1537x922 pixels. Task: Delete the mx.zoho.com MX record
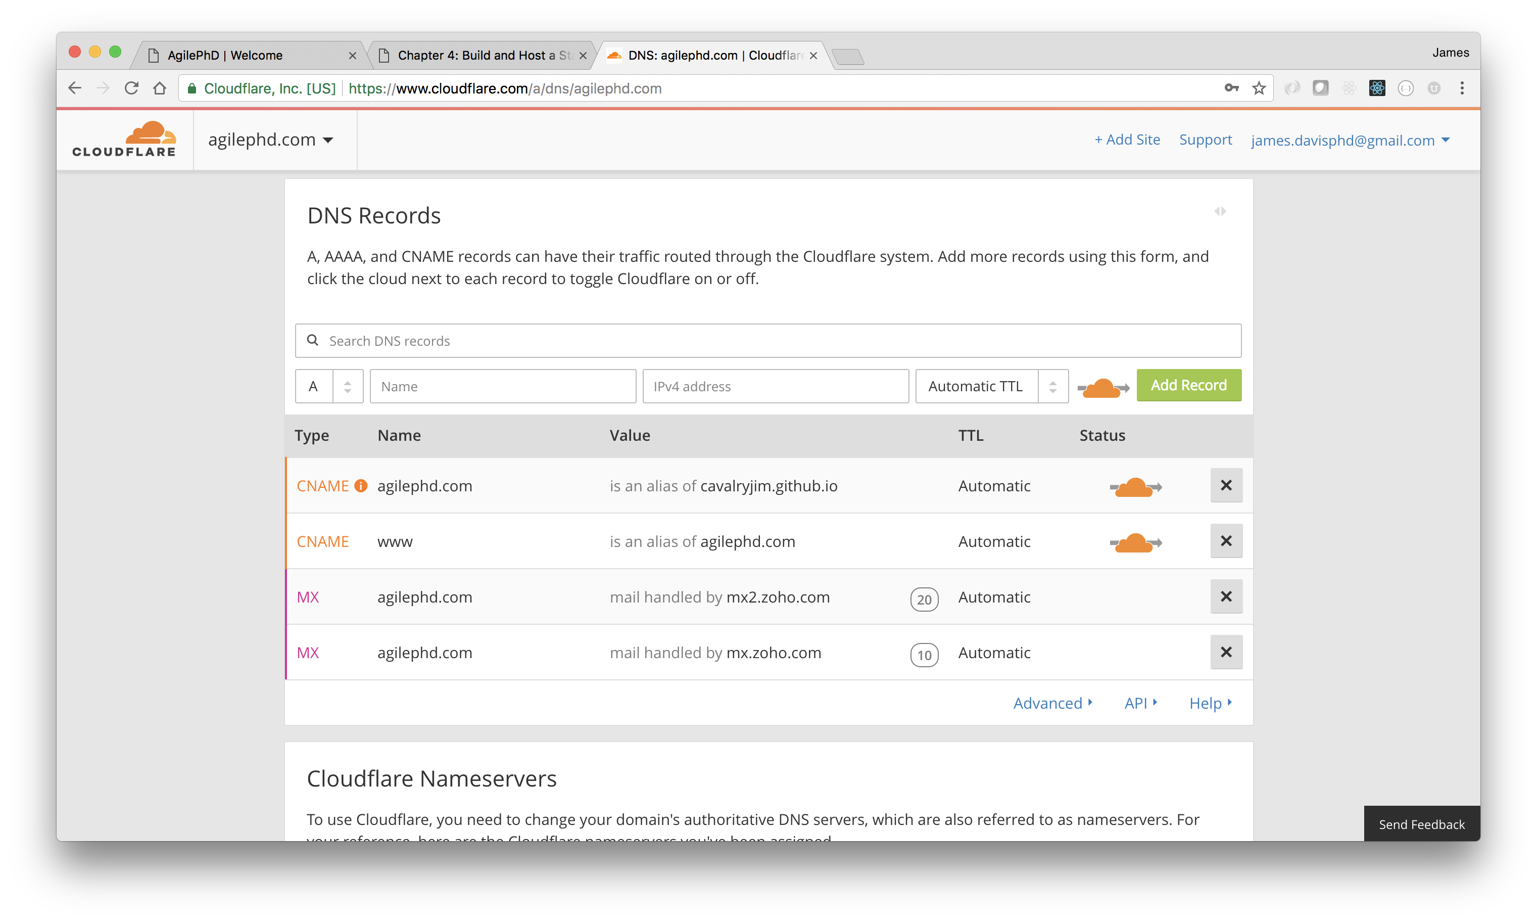[x=1226, y=652]
